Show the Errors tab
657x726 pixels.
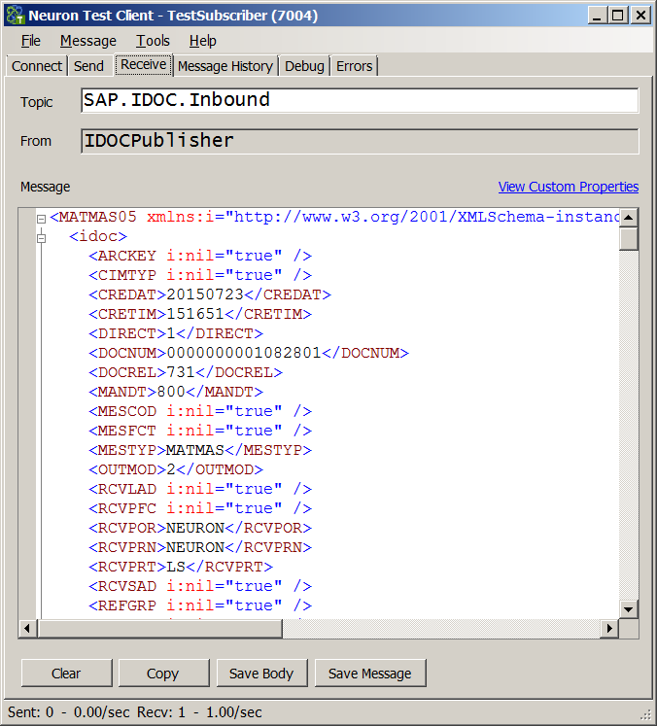(354, 66)
